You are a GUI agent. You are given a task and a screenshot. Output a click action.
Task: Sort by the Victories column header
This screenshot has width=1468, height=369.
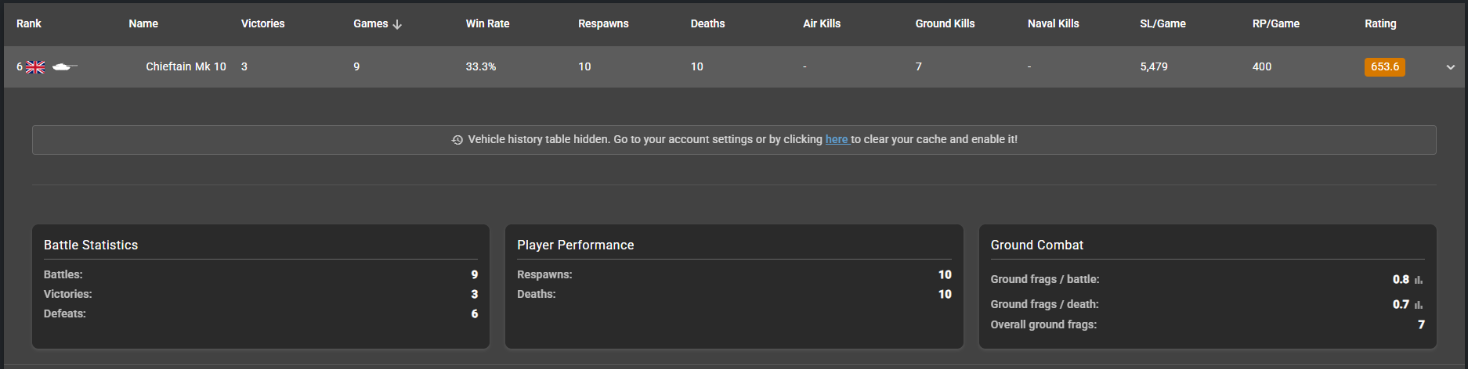pyautogui.click(x=262, y=23)
